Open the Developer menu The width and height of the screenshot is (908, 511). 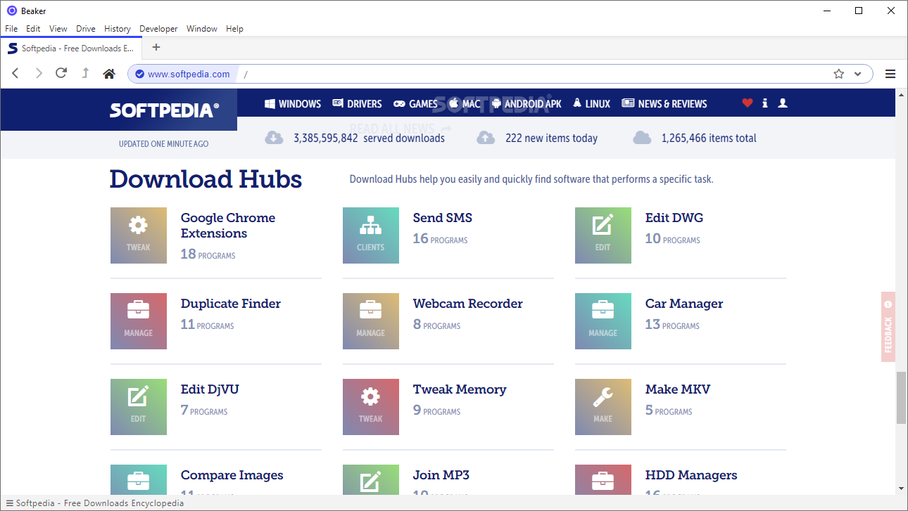158,29
